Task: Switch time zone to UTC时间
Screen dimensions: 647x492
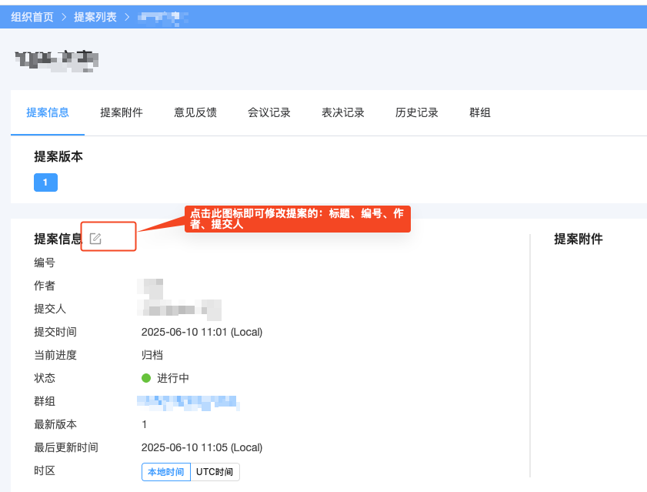Action: tap(215, 472)
